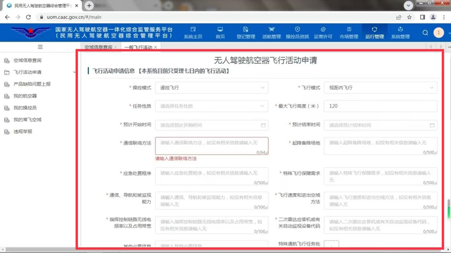451x253 pixels.
Task: Click 飞行速度和进出空域方法 text area
Action: click(380, 201)
